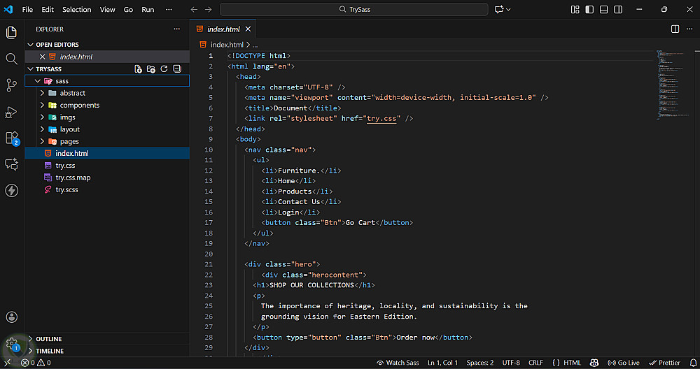The width and height of the screenshot is (700, 369).
Task: Refresh the explorer file tree
Action: click(x=164, y=69)
